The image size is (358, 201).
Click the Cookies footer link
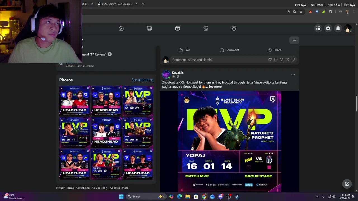pyautogui.click(x=115, y=188)
